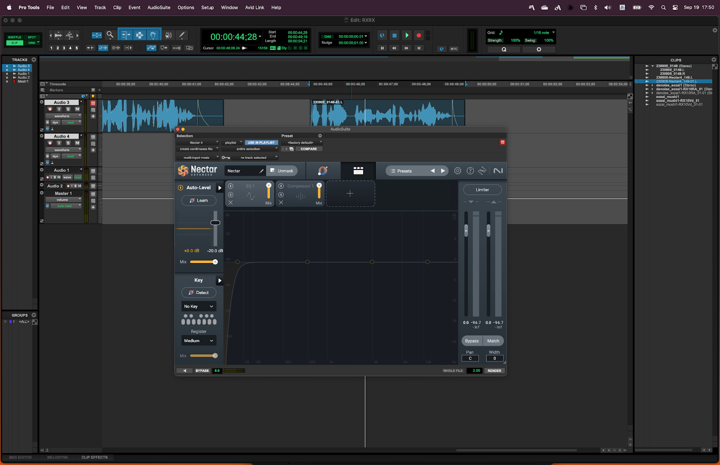Image resolution: width=720 pixels, height=465 pixels.
Task: Open the Clip menu
Action: (117, 8)
